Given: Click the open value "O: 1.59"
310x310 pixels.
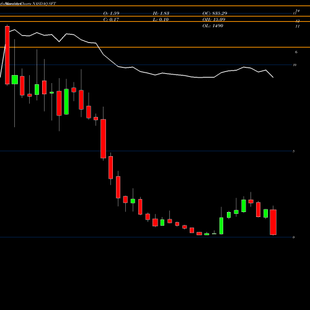Looking at the screenshot, I should 111,13.
